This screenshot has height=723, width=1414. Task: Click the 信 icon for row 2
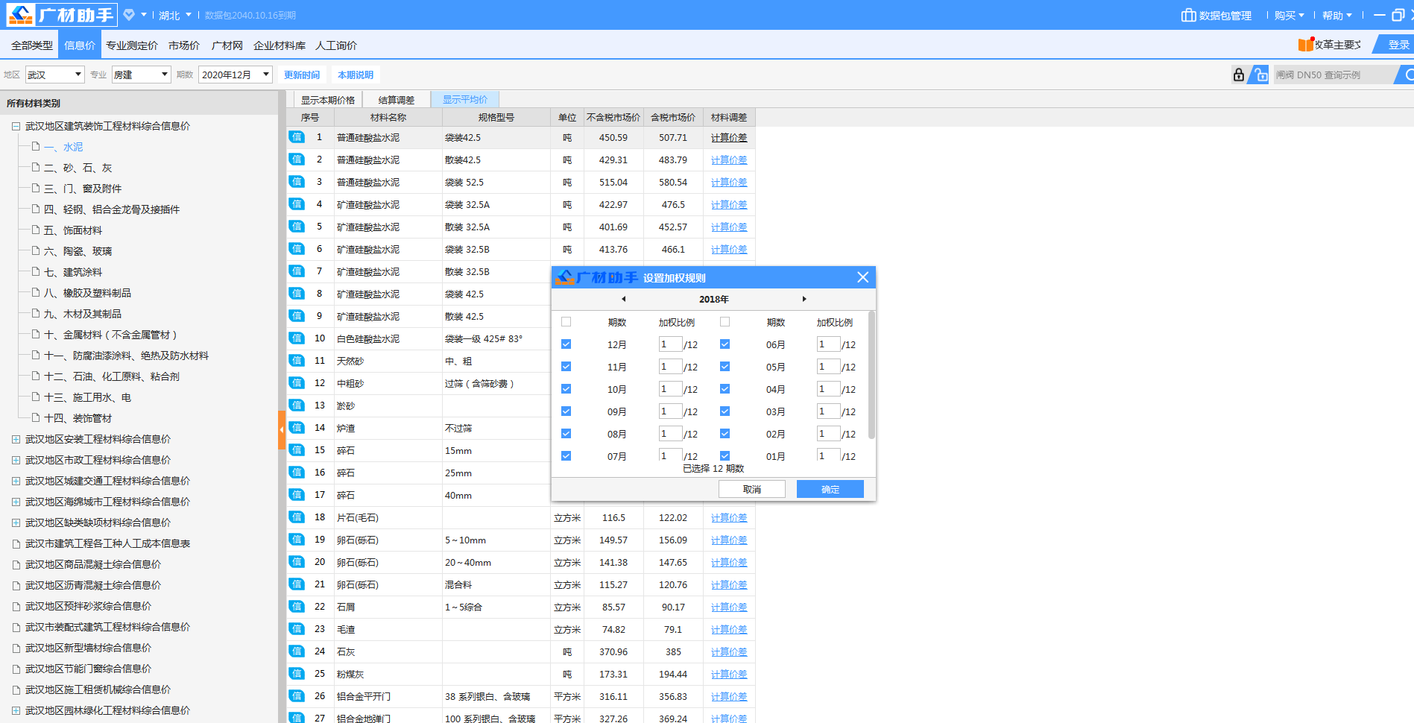[x=297, y=160]
